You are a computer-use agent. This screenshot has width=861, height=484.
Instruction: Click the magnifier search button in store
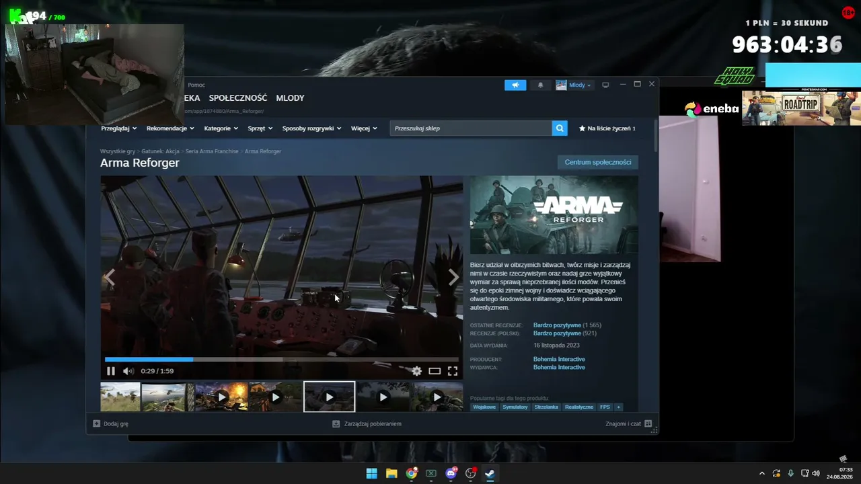560,128
